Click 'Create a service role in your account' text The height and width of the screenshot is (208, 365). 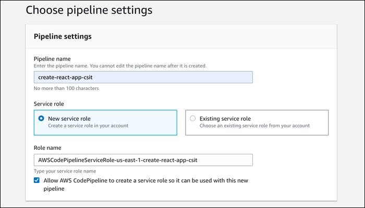point(88,126)
